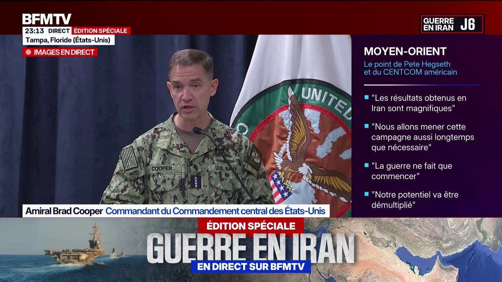The height and width of the screenshot is (282, 502).
Task: Click the red ÉDITION SPÉCIALE tag in the top bar
Action: click(101, 31)
